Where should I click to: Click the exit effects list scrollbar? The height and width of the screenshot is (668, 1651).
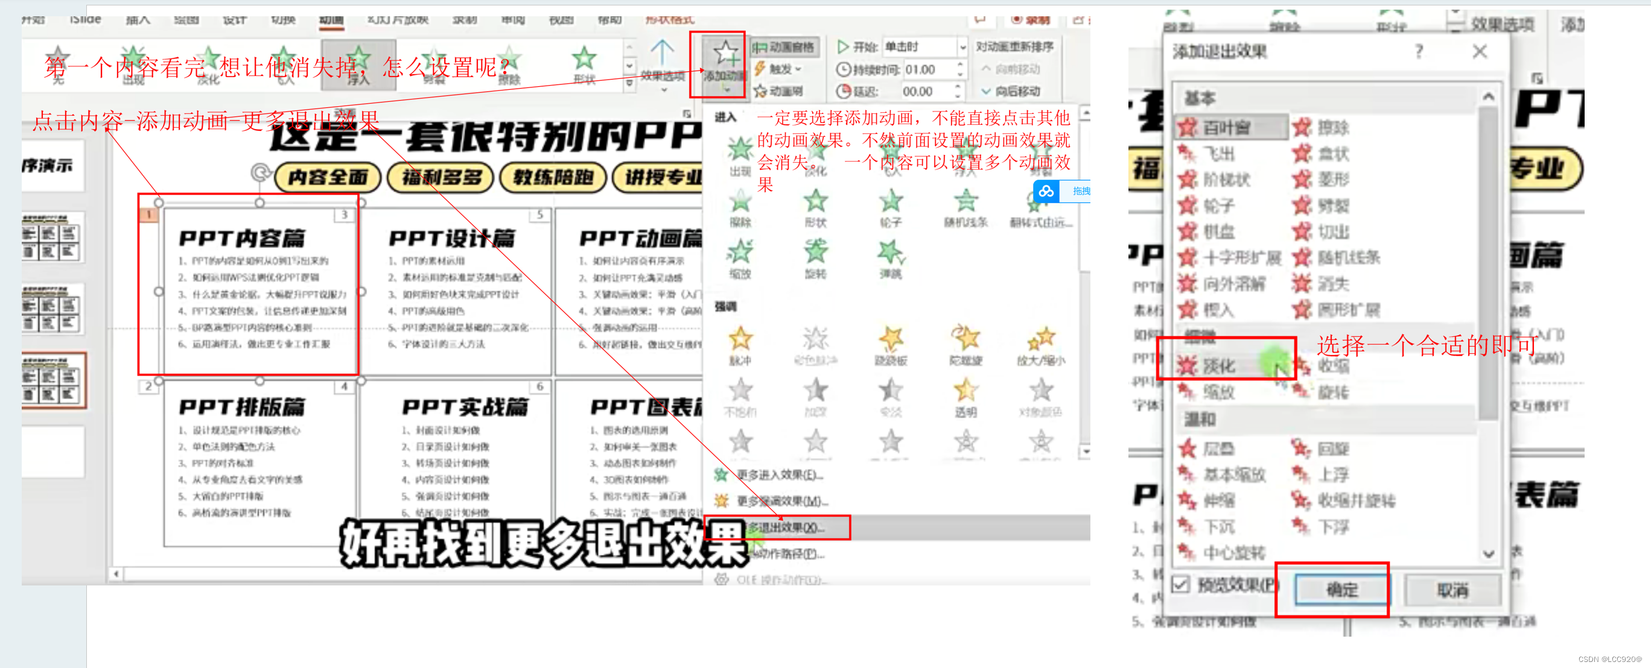(x=1487, y=263)
